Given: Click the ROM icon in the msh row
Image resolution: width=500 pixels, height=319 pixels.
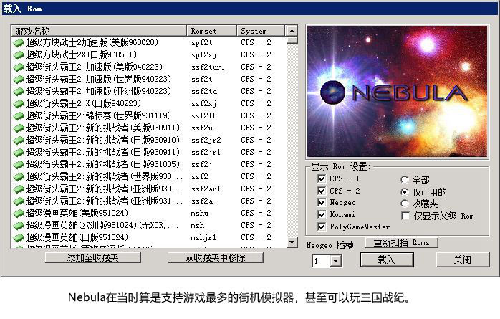Looking at the screenshot, I should pyautogui.click(x=19, y=226).
